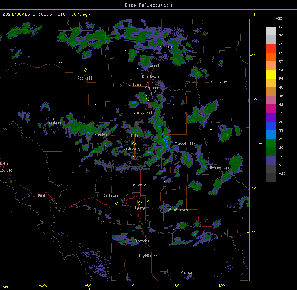Click the Sylvan label
This screenshot has width=297, height=290.
point(134,84)
